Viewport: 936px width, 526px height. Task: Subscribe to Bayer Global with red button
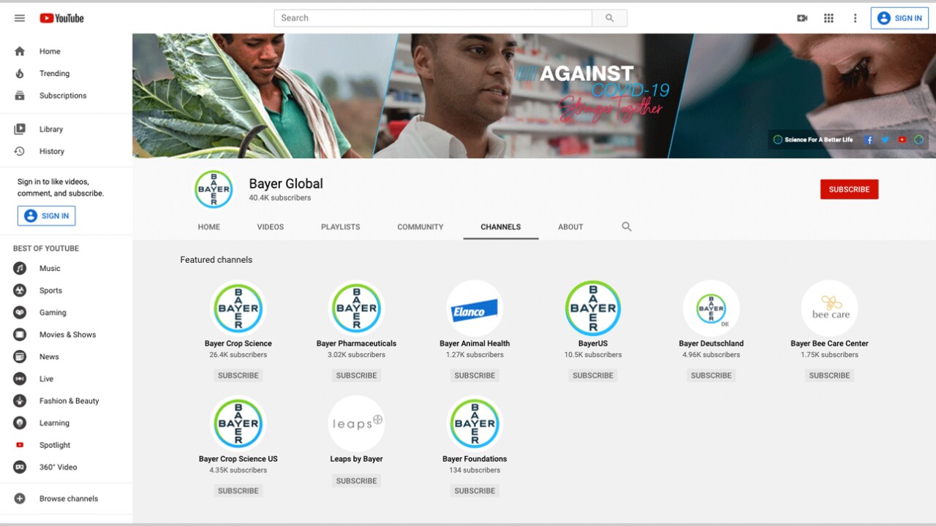click(x=849, y=189)
